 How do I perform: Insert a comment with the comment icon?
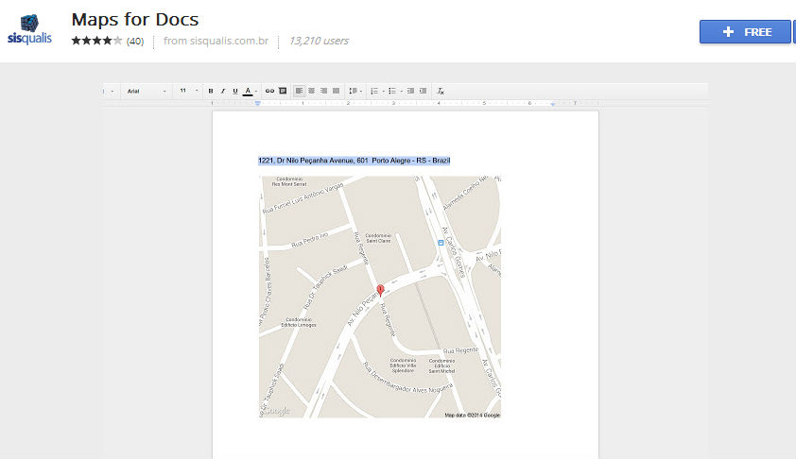click(283, 92)
